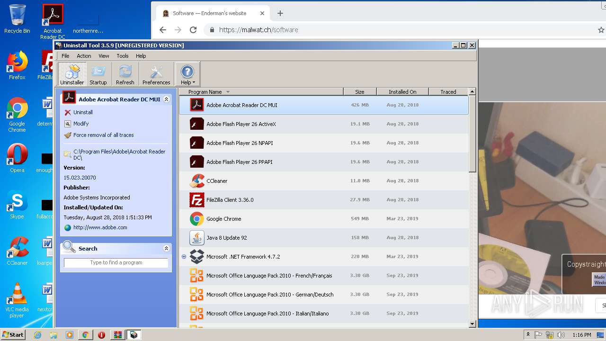Image resolution: width=606 pixels, height=341 pixels.
Task: Open the Action menu
Action: (84, 56)
